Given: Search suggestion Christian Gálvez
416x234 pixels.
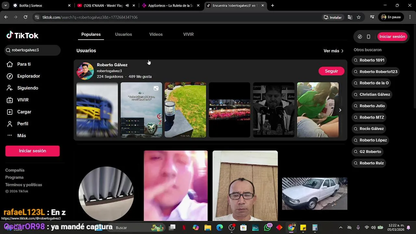Looking at the screenshot, I should [372, 95].
